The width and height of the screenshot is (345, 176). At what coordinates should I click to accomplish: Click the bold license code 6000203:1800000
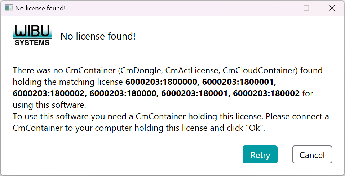pyautogui.click(x=161, y=82)
